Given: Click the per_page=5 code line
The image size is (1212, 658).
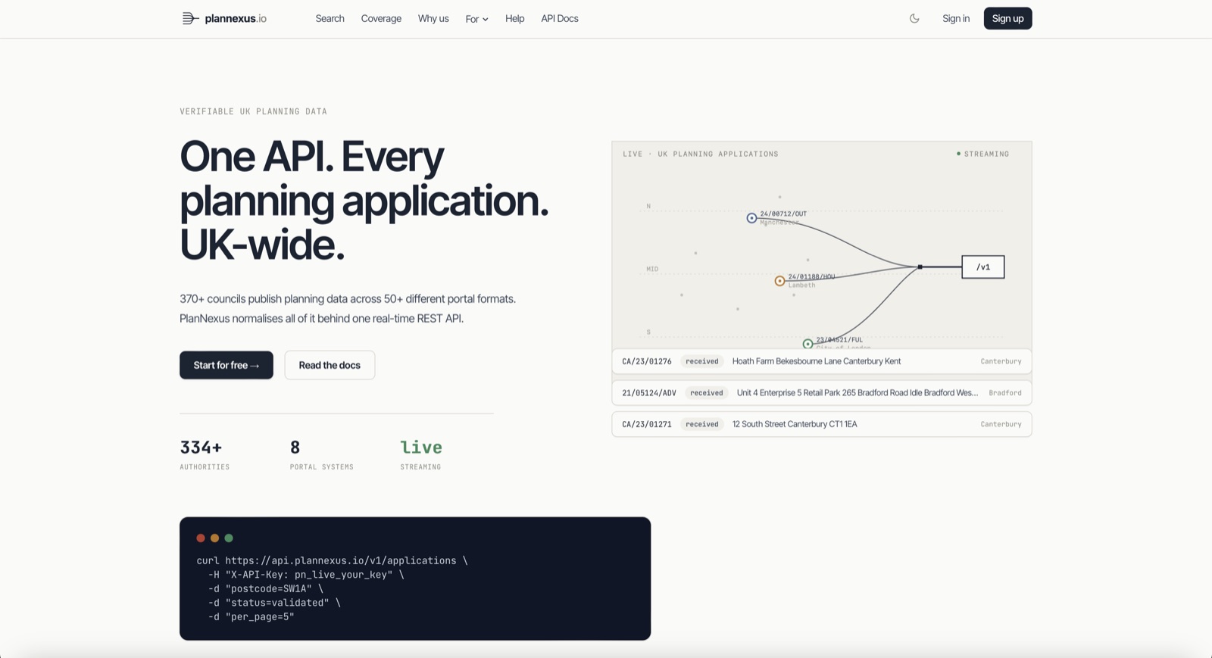Looking at the screenshot, I should [251, 616].
